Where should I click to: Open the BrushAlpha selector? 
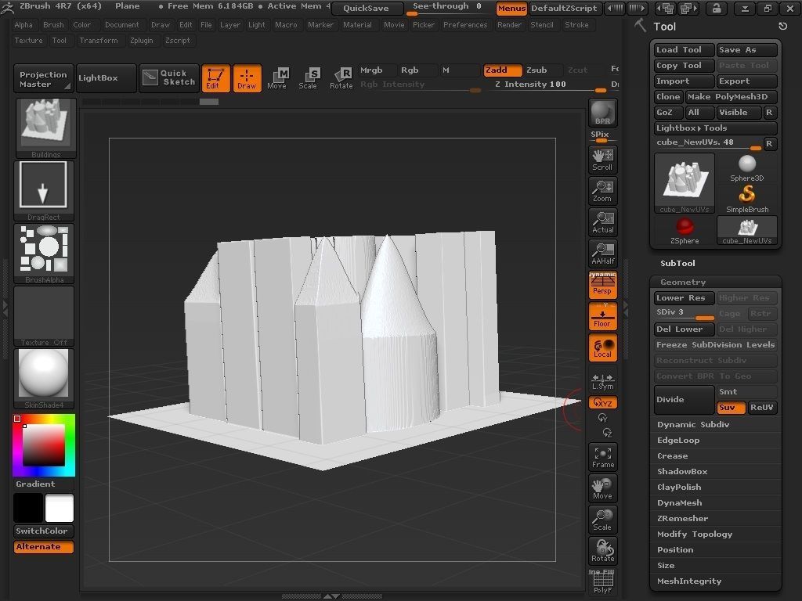pos(44,253)
